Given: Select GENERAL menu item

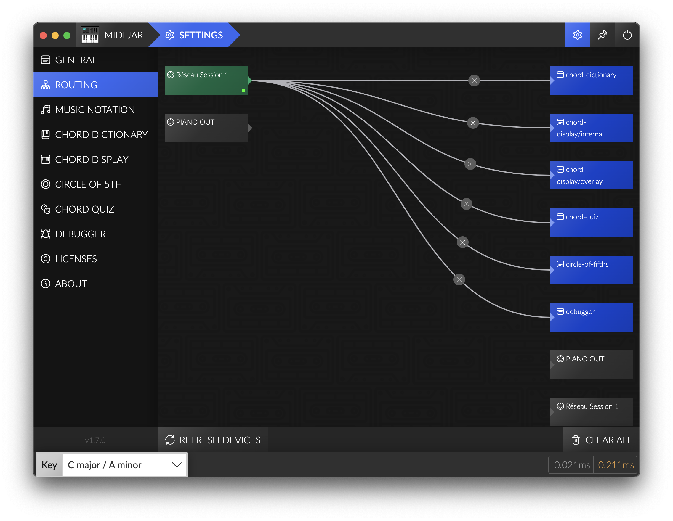Looking at the screenshot, I should click(x=96, y=60).
